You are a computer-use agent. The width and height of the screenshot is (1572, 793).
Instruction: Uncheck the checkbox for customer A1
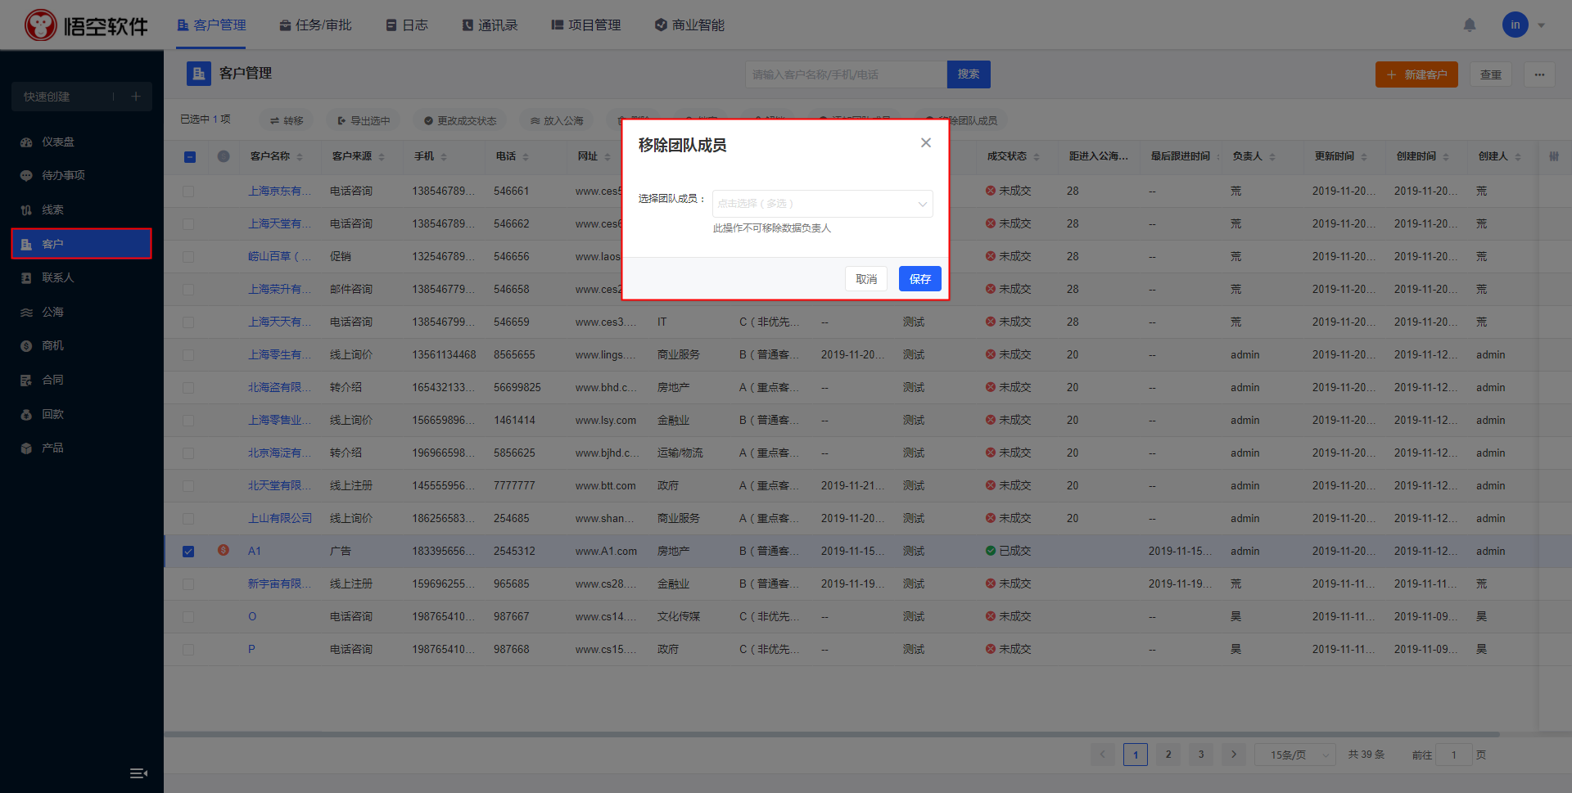[188, 552]
